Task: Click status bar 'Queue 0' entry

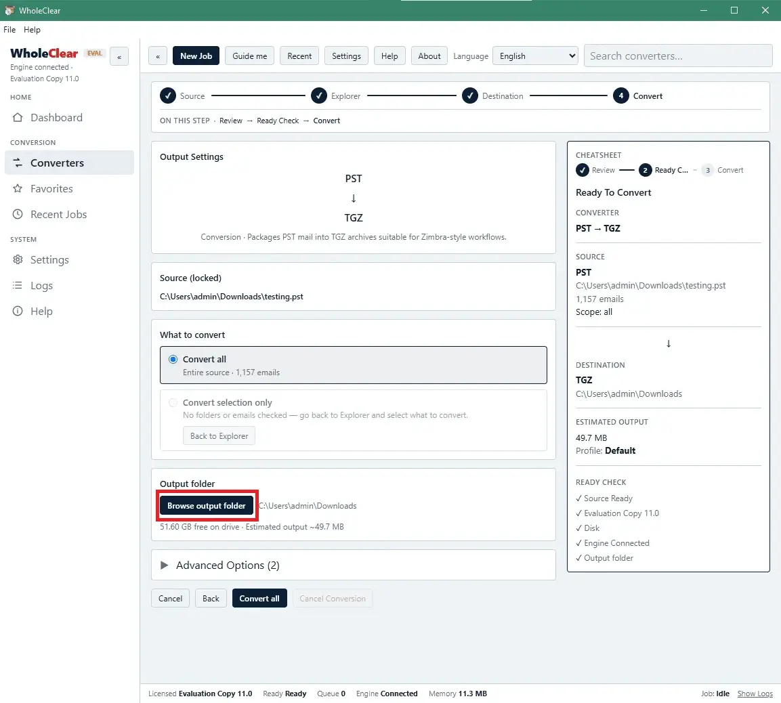Action: pos(331,694)
